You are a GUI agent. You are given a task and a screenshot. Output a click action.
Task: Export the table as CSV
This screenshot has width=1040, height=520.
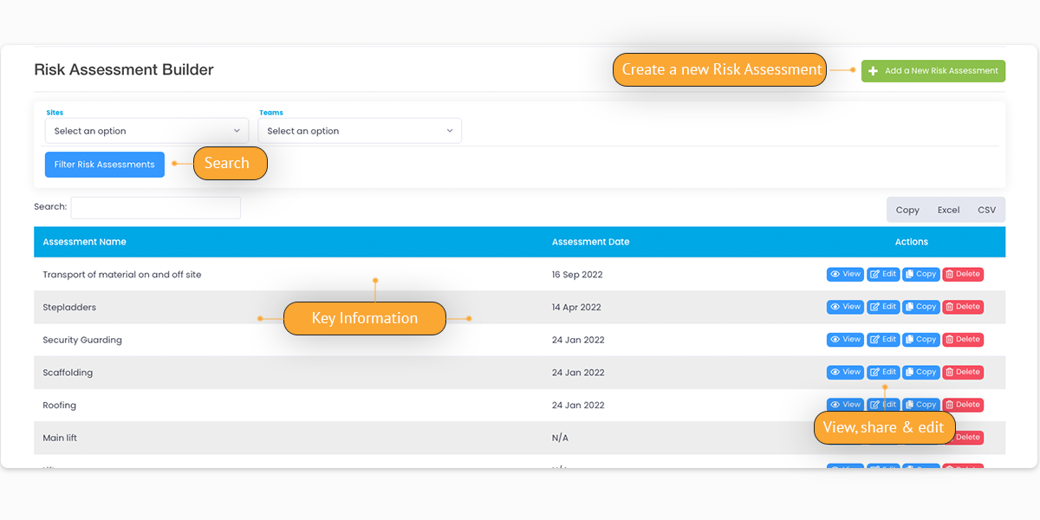(x=986, y=209)
